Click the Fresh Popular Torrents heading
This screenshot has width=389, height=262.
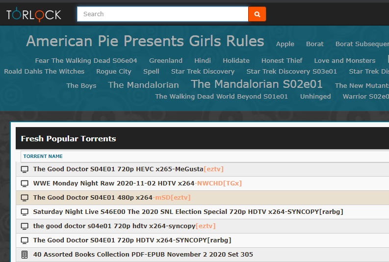coord(69,139)
